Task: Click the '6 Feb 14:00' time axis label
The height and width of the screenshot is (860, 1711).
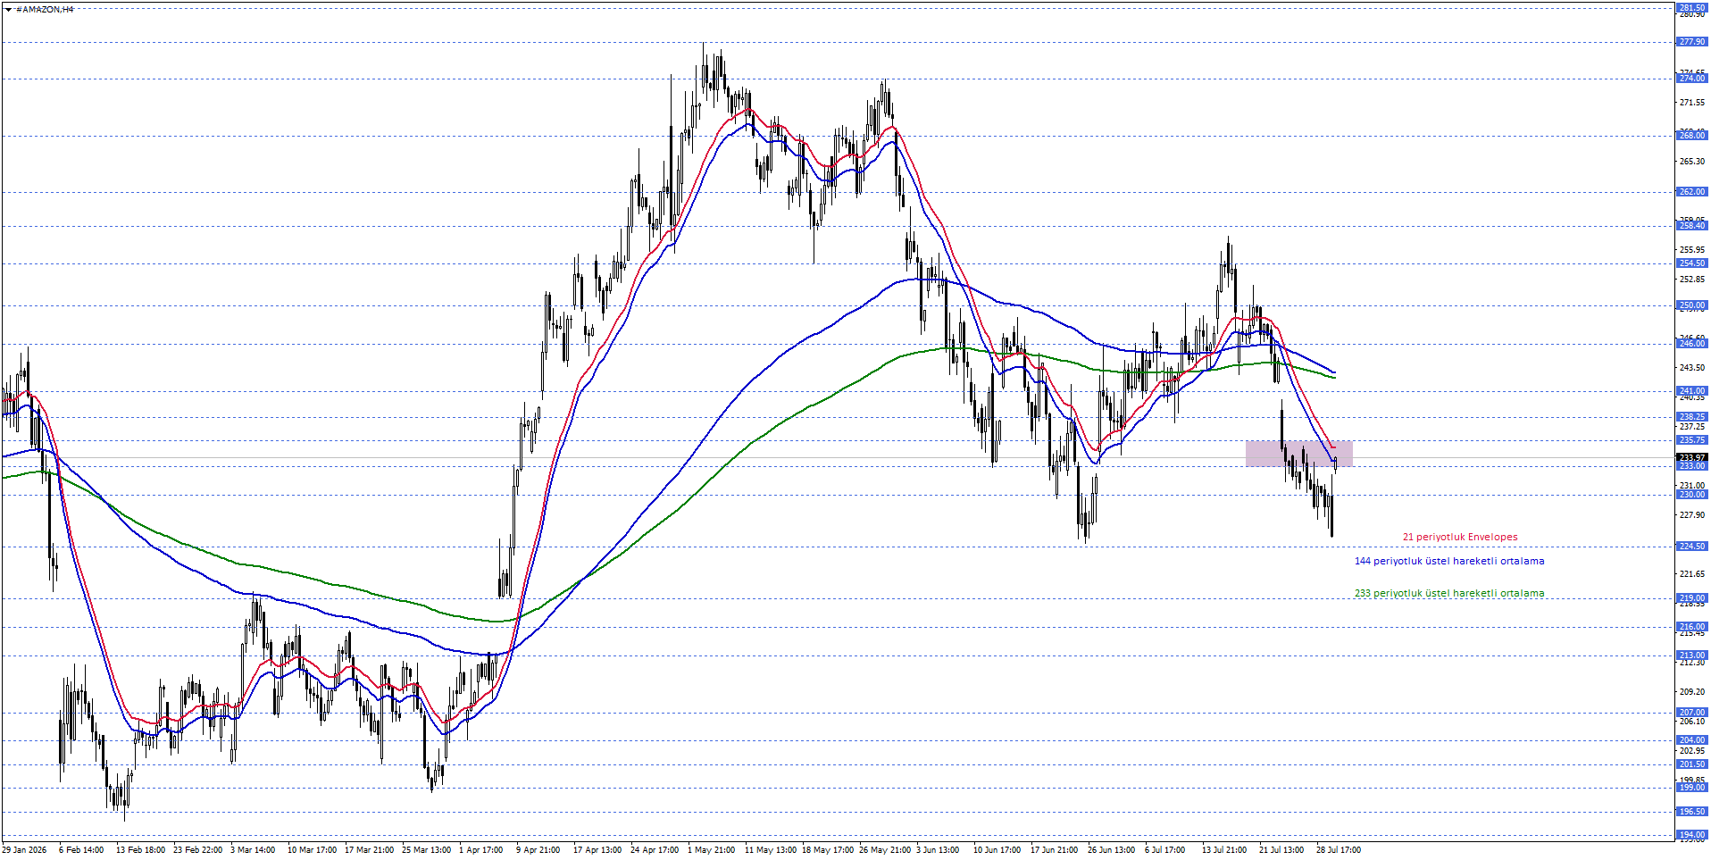Action: pos(81,850)
